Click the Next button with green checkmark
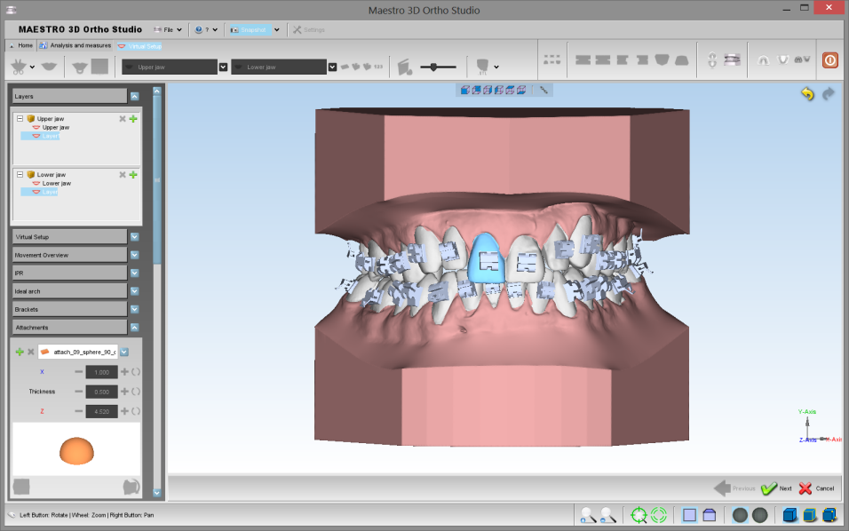Screen dimensions: 849x531 click(777, 488)
